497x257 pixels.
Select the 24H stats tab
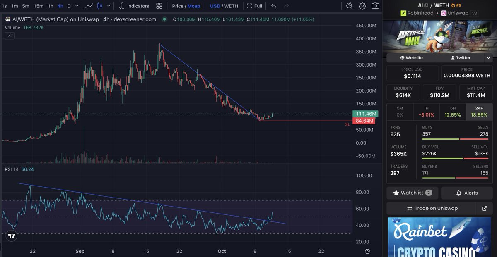tap(480, 111)
